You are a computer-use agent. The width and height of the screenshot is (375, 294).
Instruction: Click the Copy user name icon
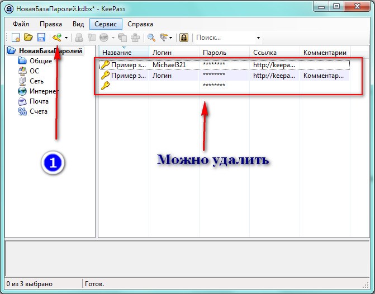(x=79, y=38)
